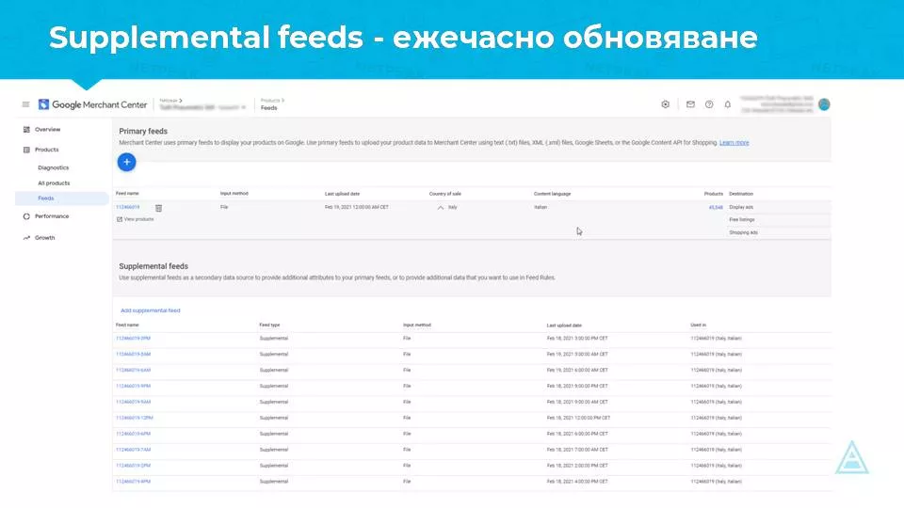This screenshot has width=904, height=508.
Task: Open supplemental feed 112466019-6AM
Action: pyautogui.click(x=133, y=371)
